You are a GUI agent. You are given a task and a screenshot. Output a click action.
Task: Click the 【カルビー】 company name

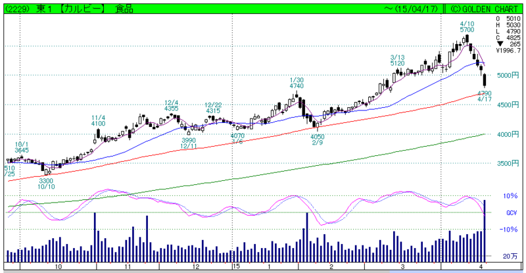click(82, 9)
